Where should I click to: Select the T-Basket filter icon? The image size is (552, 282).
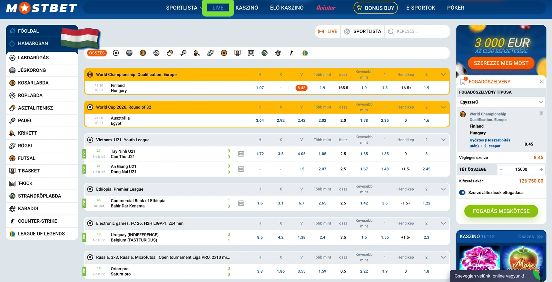(x=237, y=53)
